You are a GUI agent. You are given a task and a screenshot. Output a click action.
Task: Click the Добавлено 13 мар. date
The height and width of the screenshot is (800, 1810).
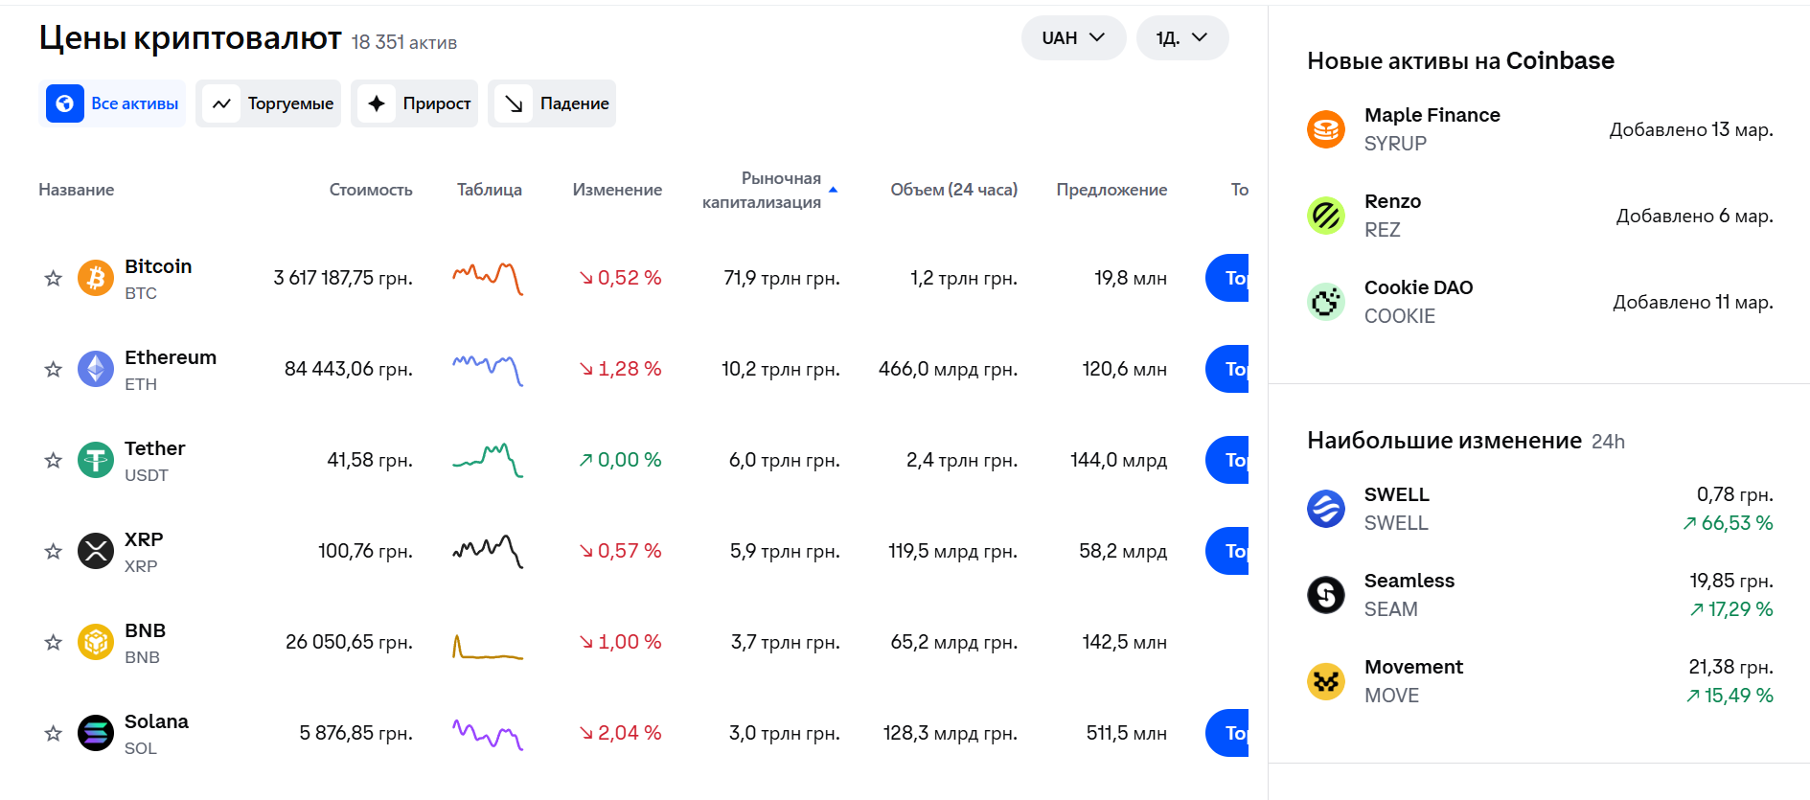[1691, 129]
